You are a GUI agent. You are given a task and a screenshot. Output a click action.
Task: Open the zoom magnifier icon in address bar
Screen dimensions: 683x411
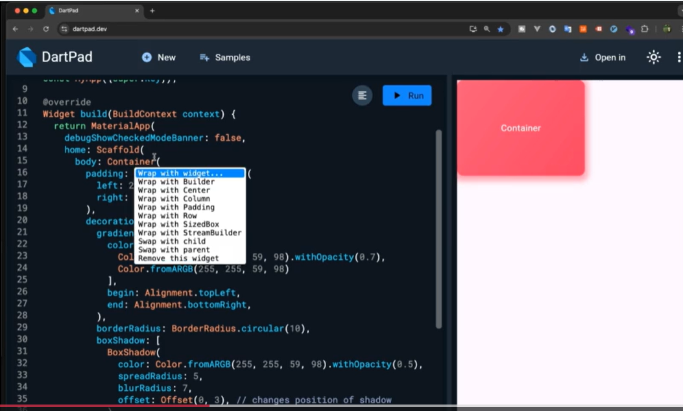(486, 29)
